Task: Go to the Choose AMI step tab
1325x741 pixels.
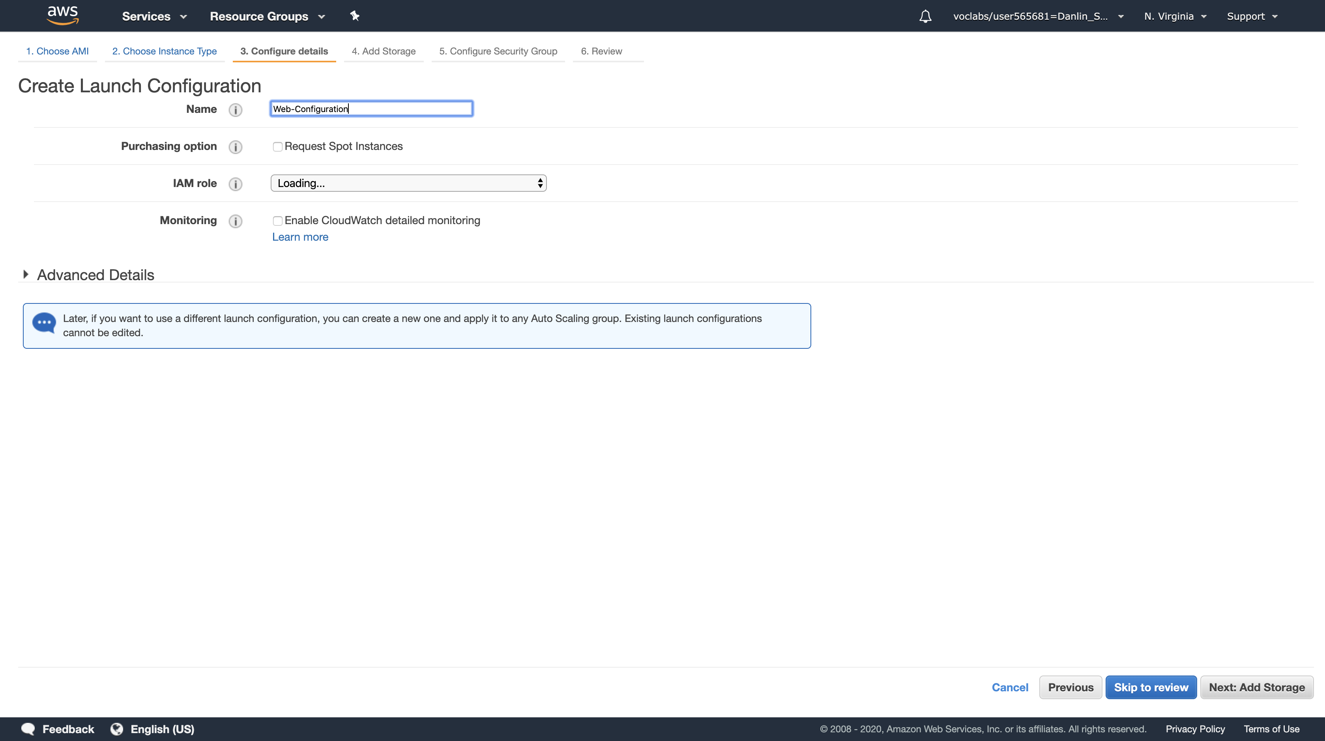Action: click(x=57, y=51)
